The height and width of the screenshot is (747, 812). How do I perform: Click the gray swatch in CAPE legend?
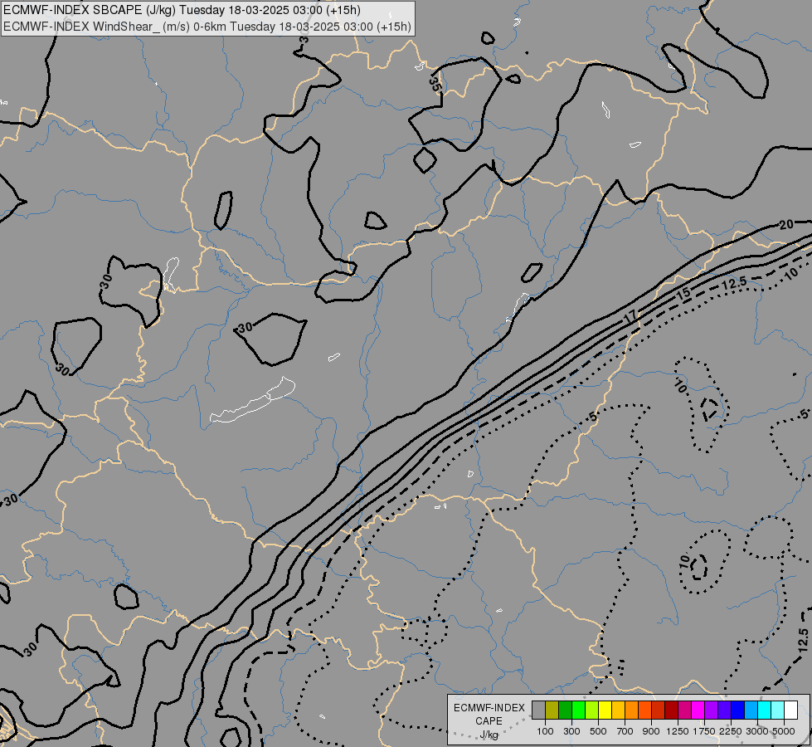538,710
